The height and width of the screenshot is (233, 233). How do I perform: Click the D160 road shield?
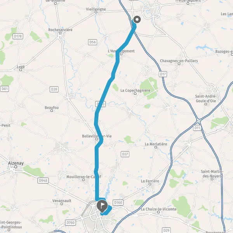(118, 203)
